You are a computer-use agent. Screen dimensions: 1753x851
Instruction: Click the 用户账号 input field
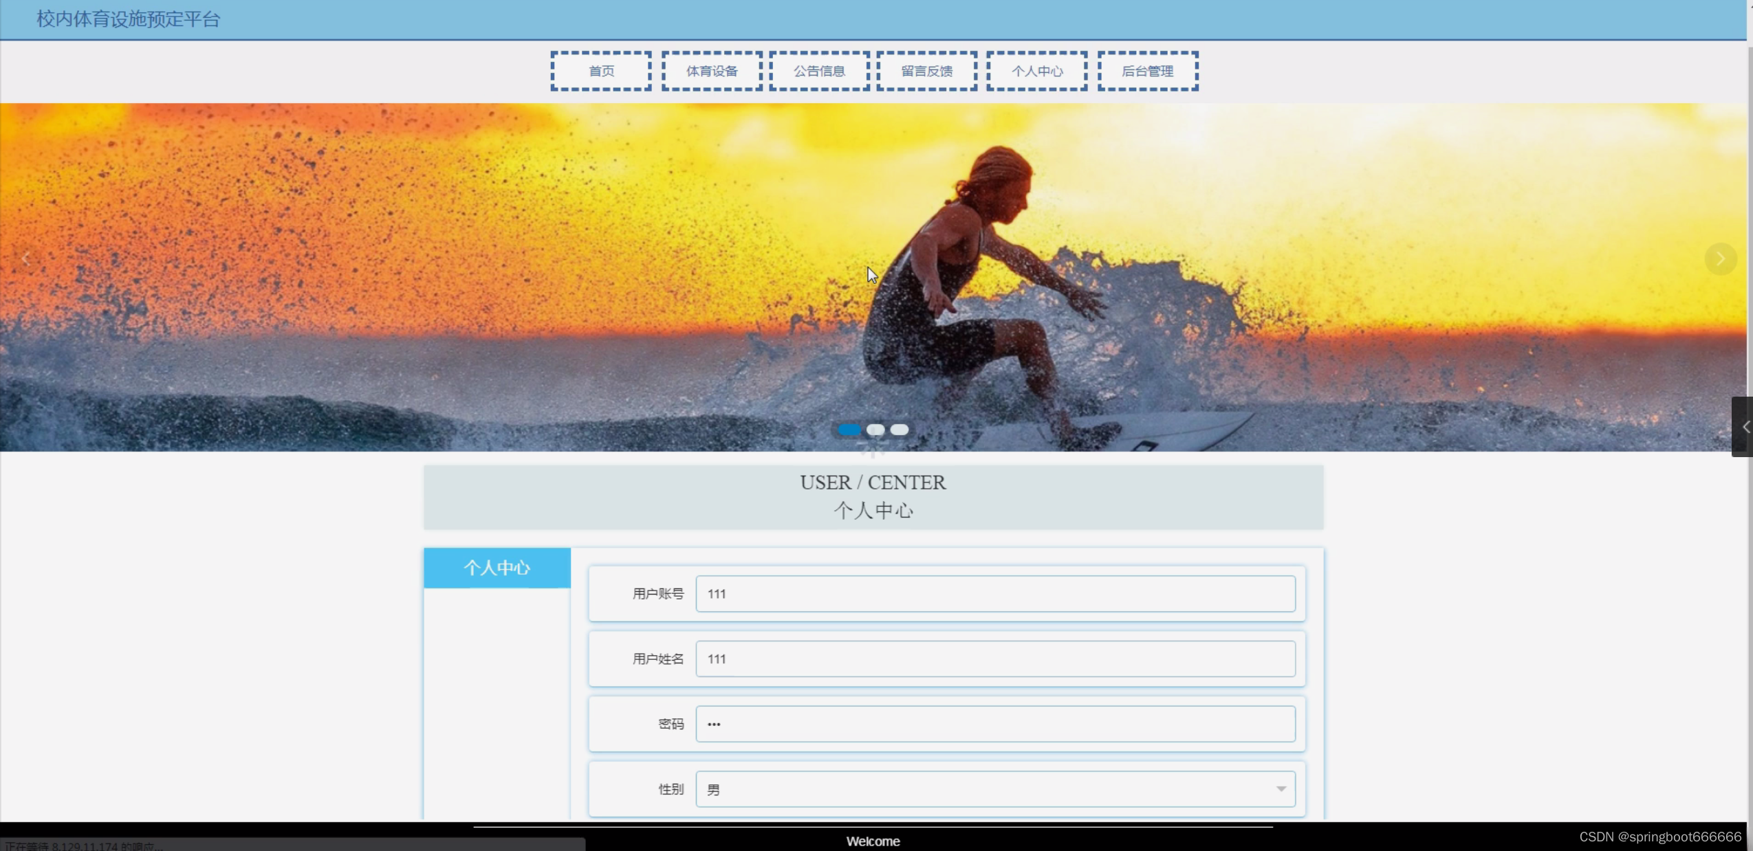995,594
